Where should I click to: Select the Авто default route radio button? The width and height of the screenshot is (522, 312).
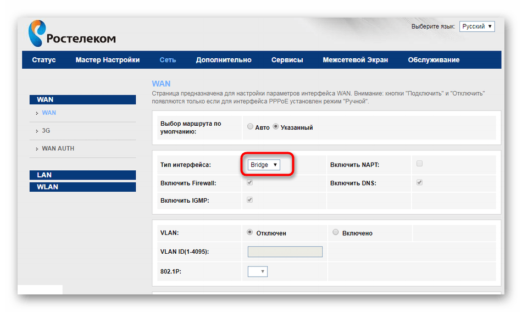click(x=250, y=126)
